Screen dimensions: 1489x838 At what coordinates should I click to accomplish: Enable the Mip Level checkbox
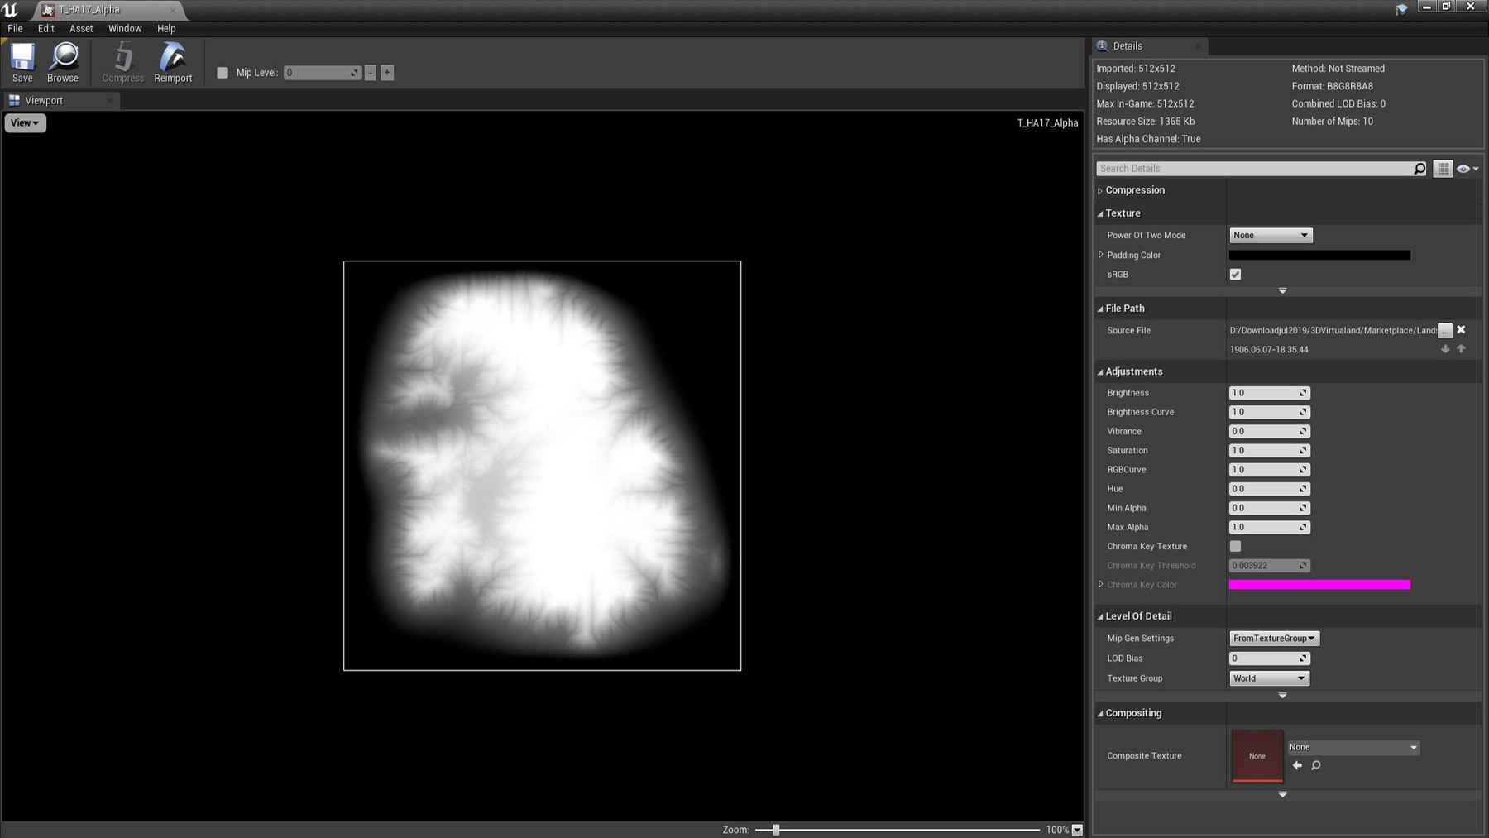(223, 73)
